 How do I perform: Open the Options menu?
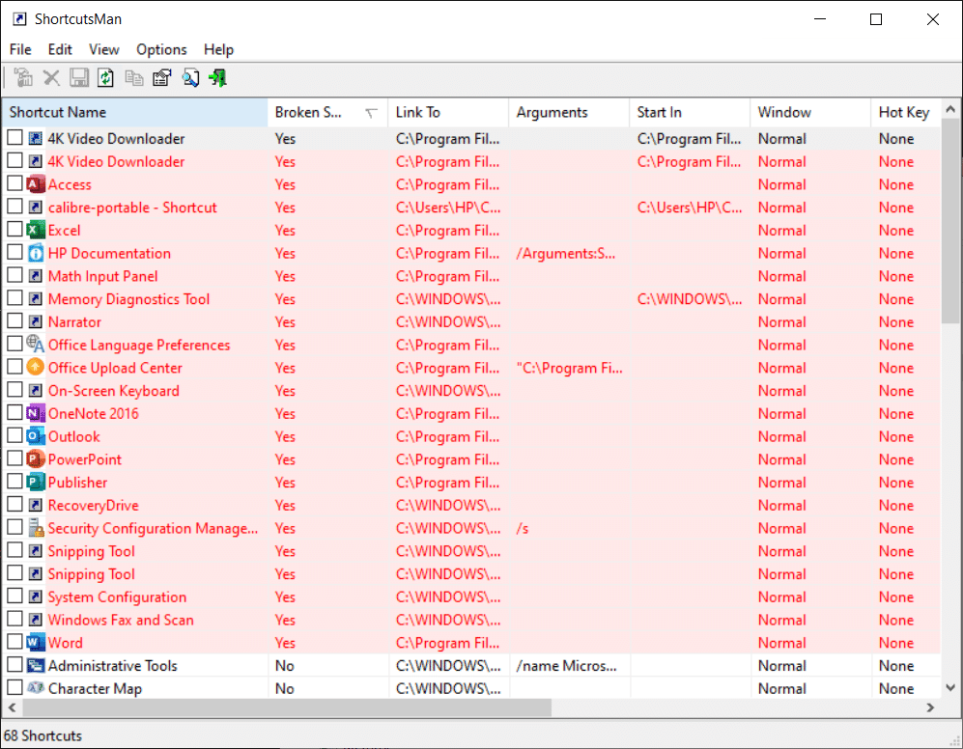pos(161,49)
